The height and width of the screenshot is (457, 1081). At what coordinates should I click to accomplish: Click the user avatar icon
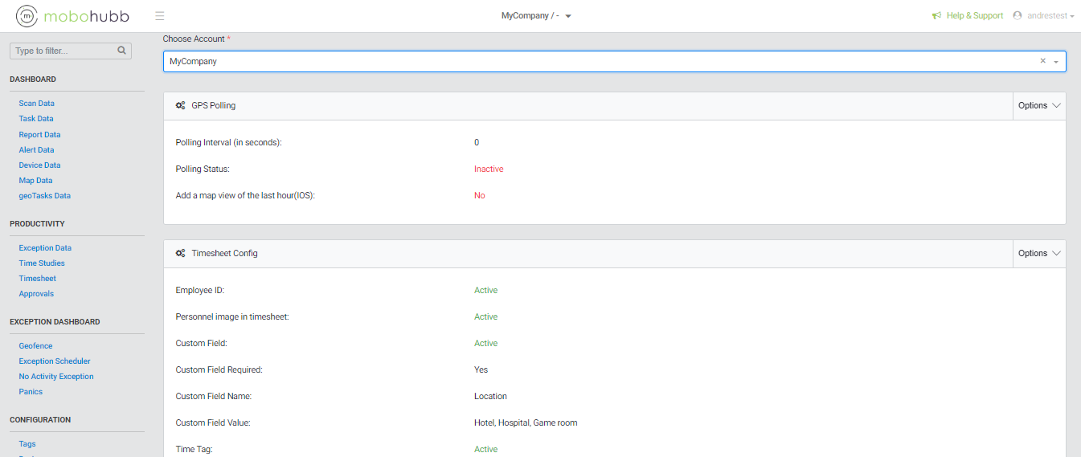[1018, 16]
